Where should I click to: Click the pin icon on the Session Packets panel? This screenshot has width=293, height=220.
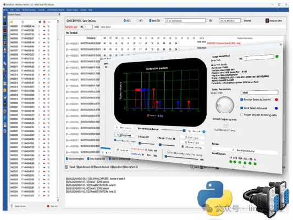coord(59,14)
